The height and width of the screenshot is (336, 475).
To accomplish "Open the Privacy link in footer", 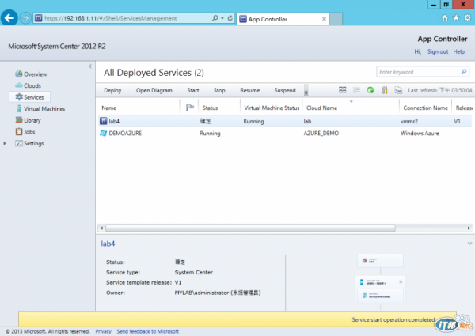I will pyautogui.click(x=103, y=331).
